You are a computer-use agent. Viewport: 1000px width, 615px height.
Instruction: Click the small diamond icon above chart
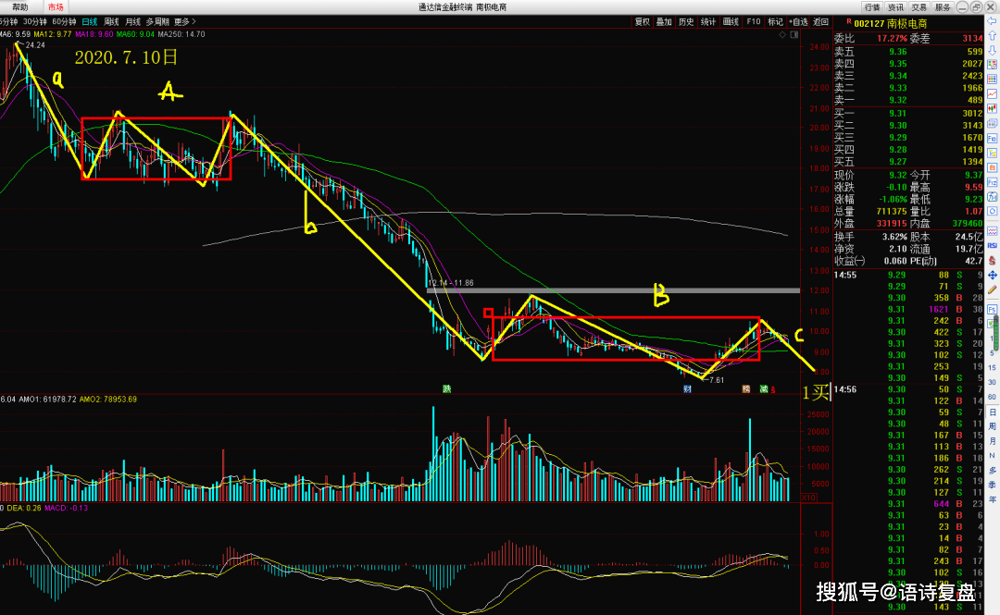784,34
